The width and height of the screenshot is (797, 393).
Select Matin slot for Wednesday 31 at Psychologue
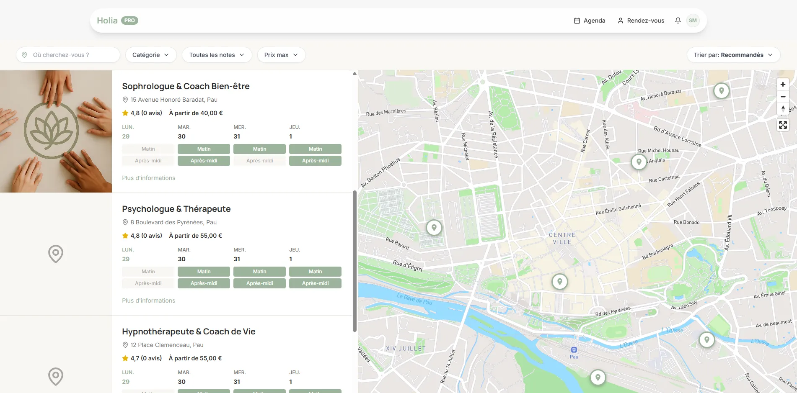click(x=259, y=271)
